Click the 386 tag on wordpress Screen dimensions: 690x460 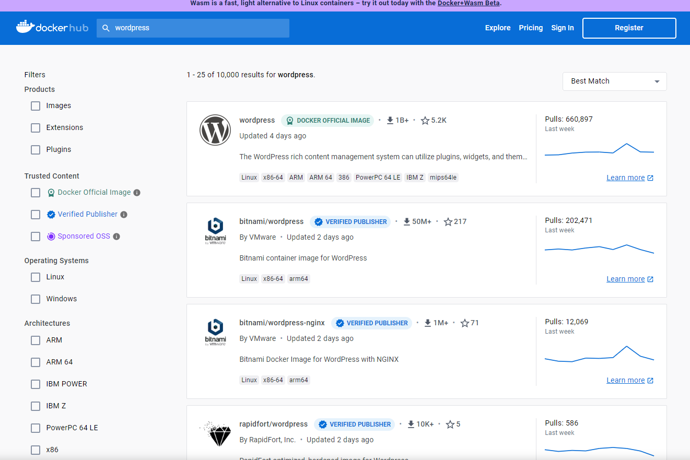[344, 178]
